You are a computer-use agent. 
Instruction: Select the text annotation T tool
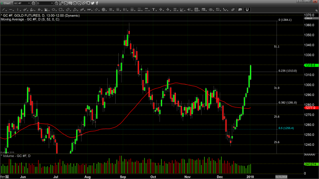pyautogui.click(x=153, y=10)
